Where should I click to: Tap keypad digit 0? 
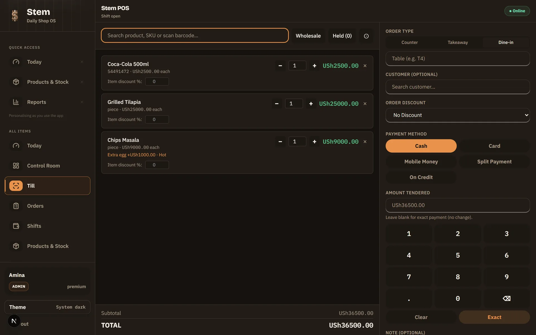click(x=458, y=298)
